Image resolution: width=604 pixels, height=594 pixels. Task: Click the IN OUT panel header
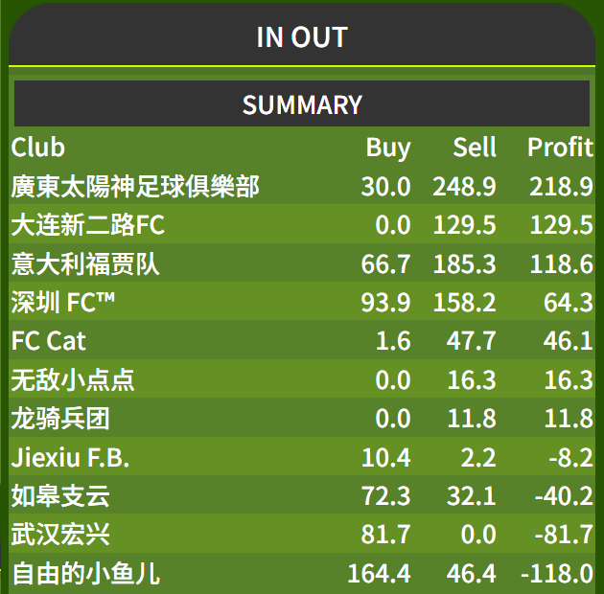pos(302,37)
